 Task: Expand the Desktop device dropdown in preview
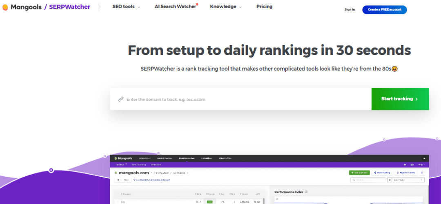[181, 173]
